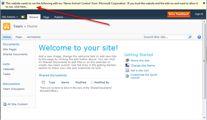The image size is (207, 120).
Task: Click the vertical scrollbar thumb
Action: 204,61
